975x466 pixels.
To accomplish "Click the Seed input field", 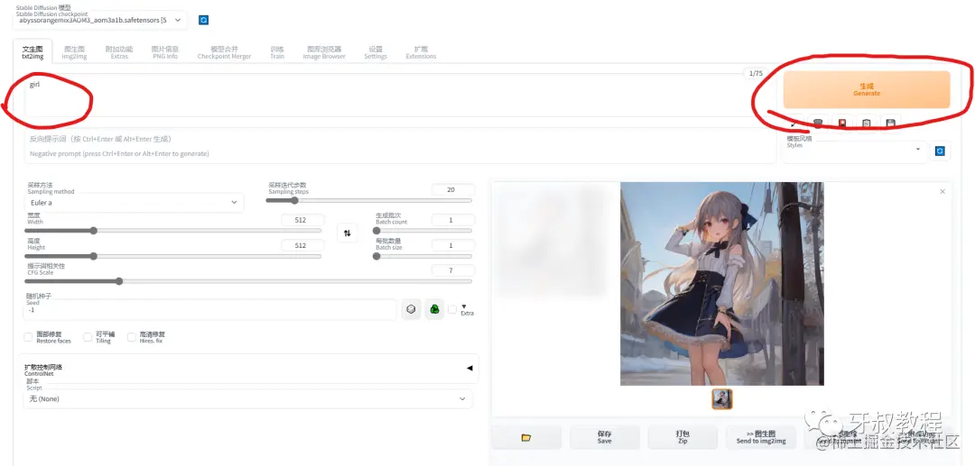I will click(x=209, y=310).
